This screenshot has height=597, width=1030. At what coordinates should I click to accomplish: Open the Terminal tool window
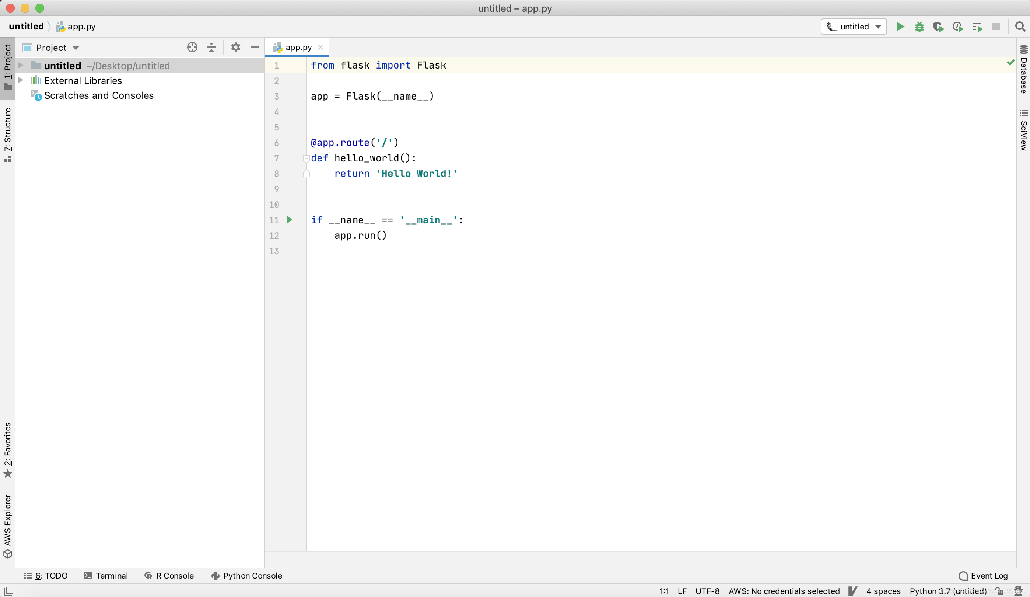[x=106, y=576]
